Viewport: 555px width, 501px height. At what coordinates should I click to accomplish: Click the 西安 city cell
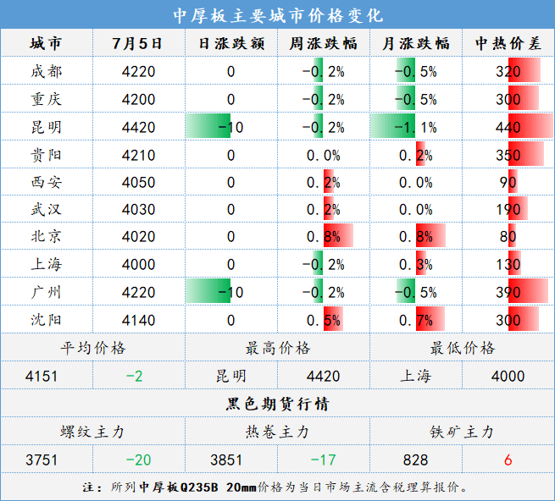click(x=47, y=182)
